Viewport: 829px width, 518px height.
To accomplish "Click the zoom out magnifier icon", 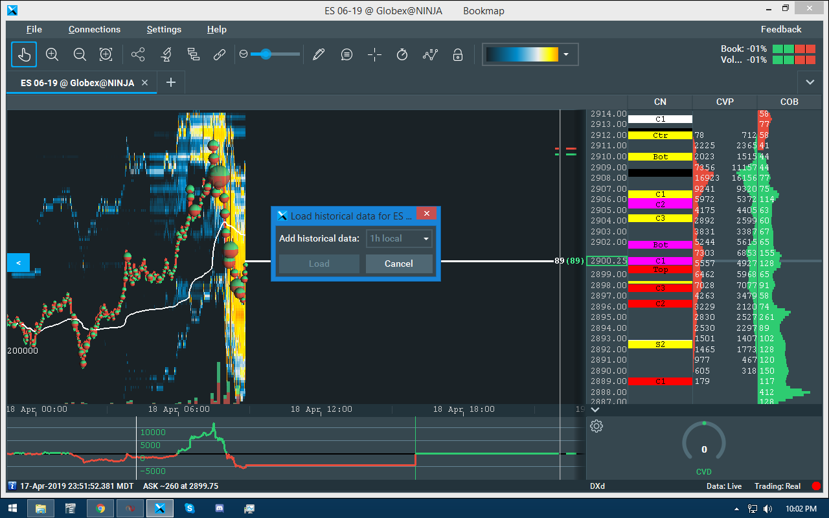I will pyautogui.click(x=80, y=54).
